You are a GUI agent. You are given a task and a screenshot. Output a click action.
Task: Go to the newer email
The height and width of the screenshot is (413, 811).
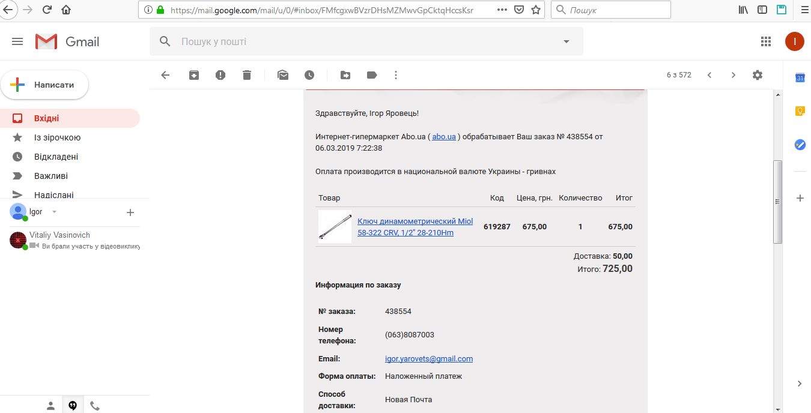709,75
